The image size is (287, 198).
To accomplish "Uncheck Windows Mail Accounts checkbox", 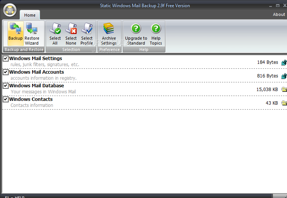I will 6,72.
